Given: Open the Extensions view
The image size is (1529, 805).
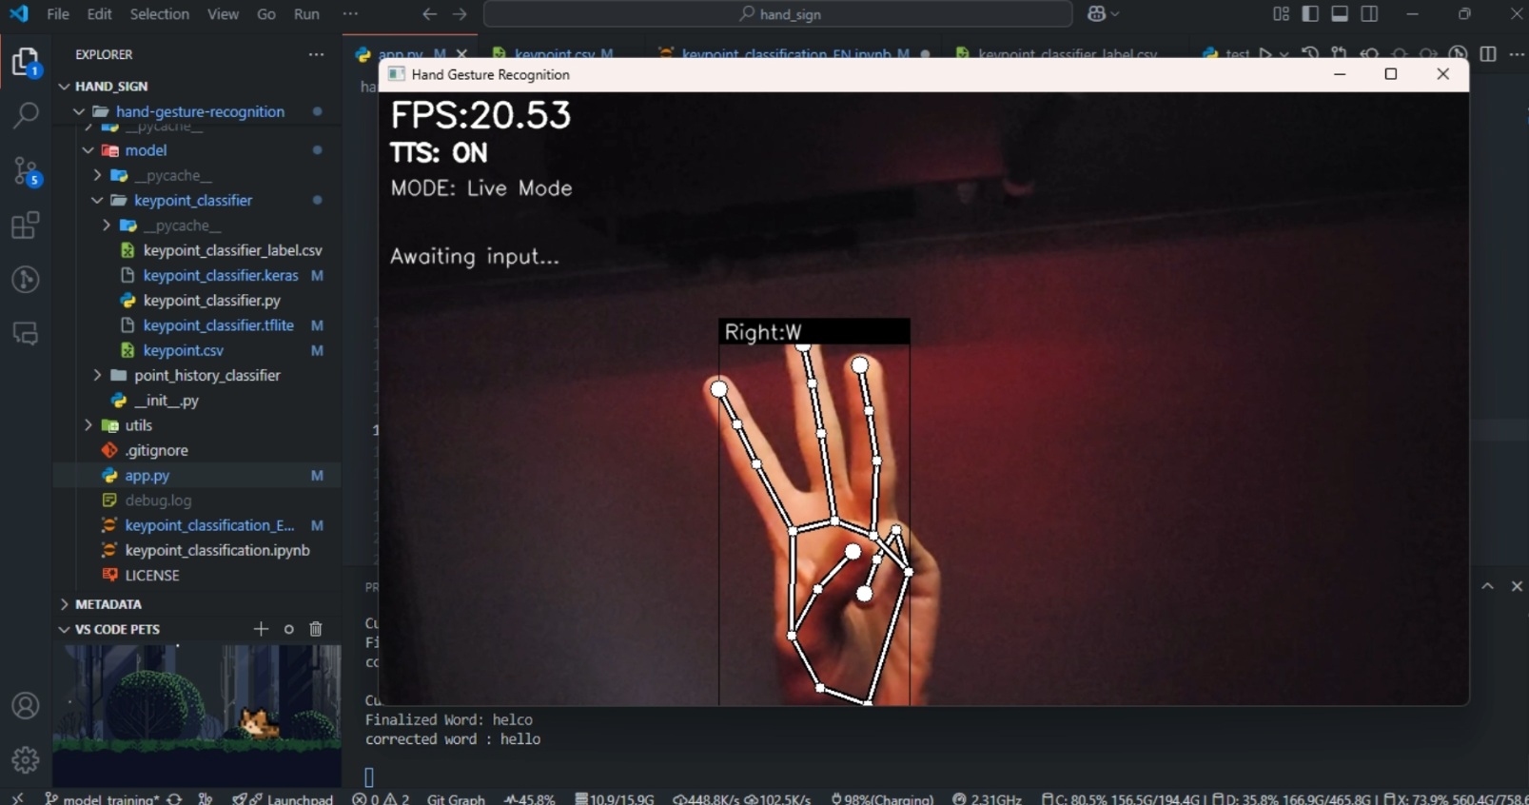Looking at the screenshot, I should (x=26, y=226).
